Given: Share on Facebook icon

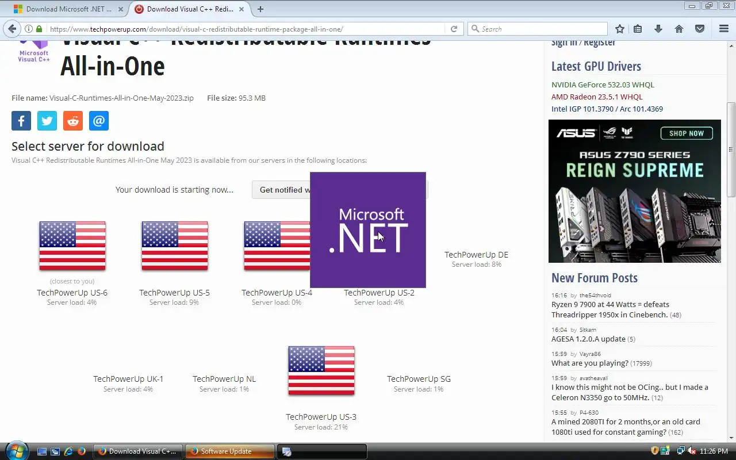Looking at the screenshot, I should coord(21,121).
